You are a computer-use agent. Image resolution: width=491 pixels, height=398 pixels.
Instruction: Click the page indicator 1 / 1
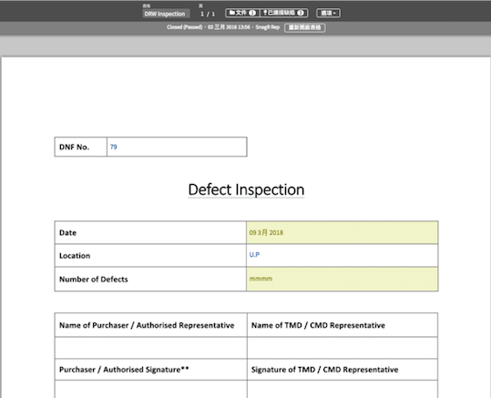pyautogui.click(x=208, y=14)
